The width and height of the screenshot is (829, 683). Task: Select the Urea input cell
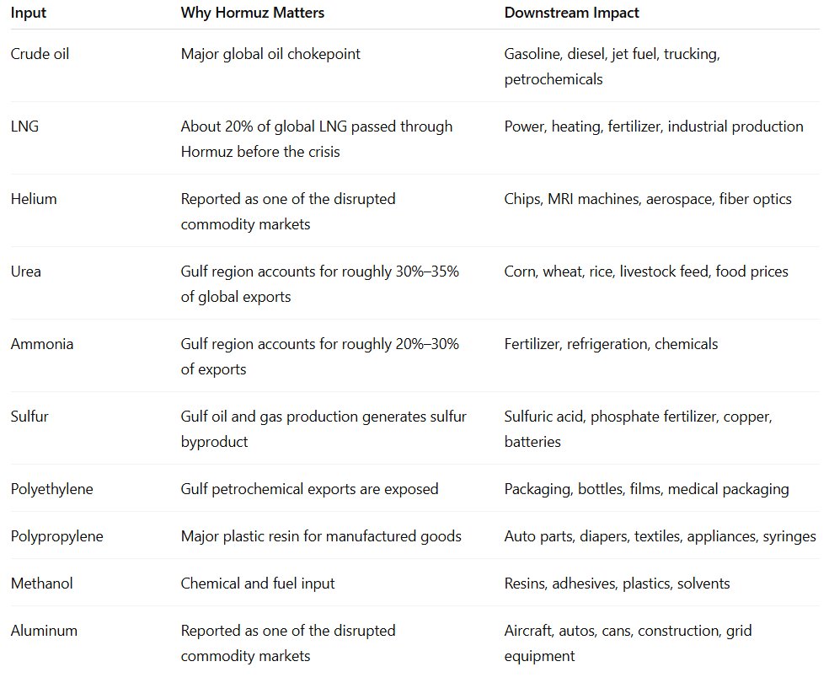click(x=25, y=272)
